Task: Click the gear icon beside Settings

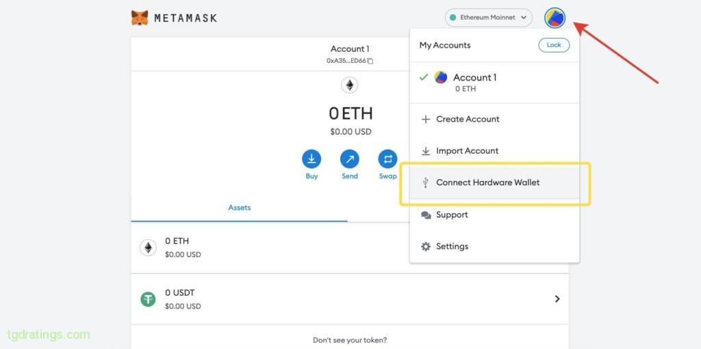Action: (426, 247)
